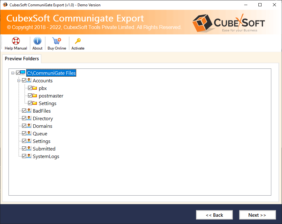
Task: Select the Domains tree item label
Action: [x=43, y=126]
